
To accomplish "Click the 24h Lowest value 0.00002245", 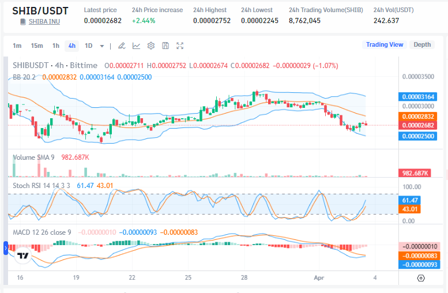I will (259, 21).
